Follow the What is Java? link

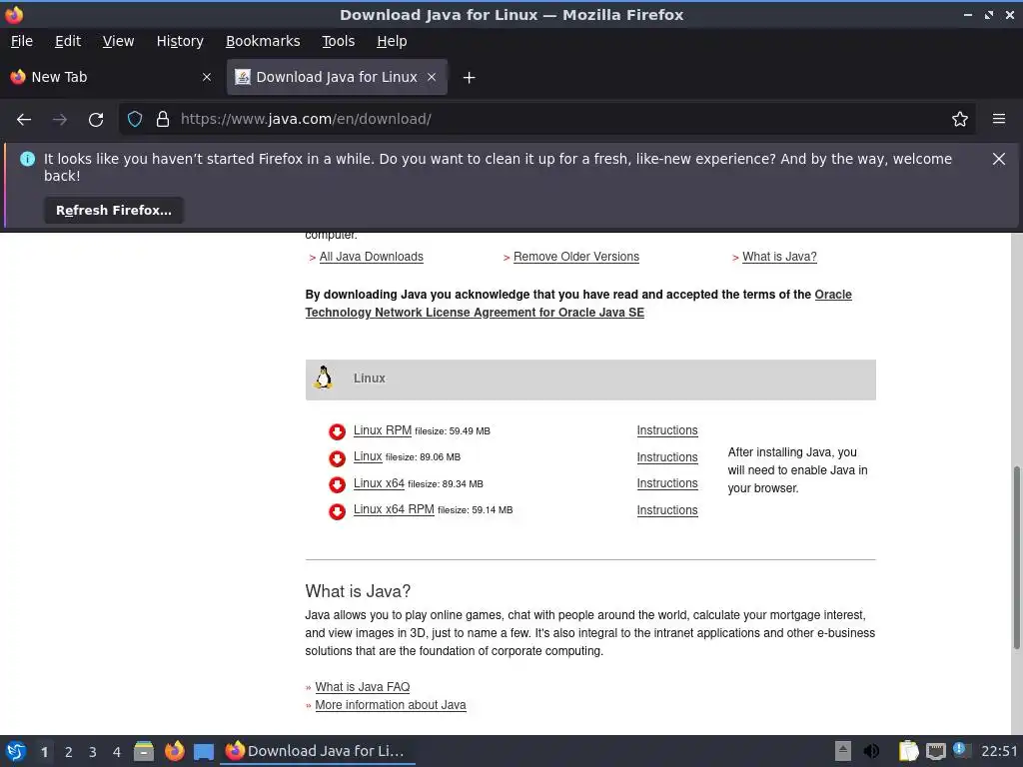[779, 257]
